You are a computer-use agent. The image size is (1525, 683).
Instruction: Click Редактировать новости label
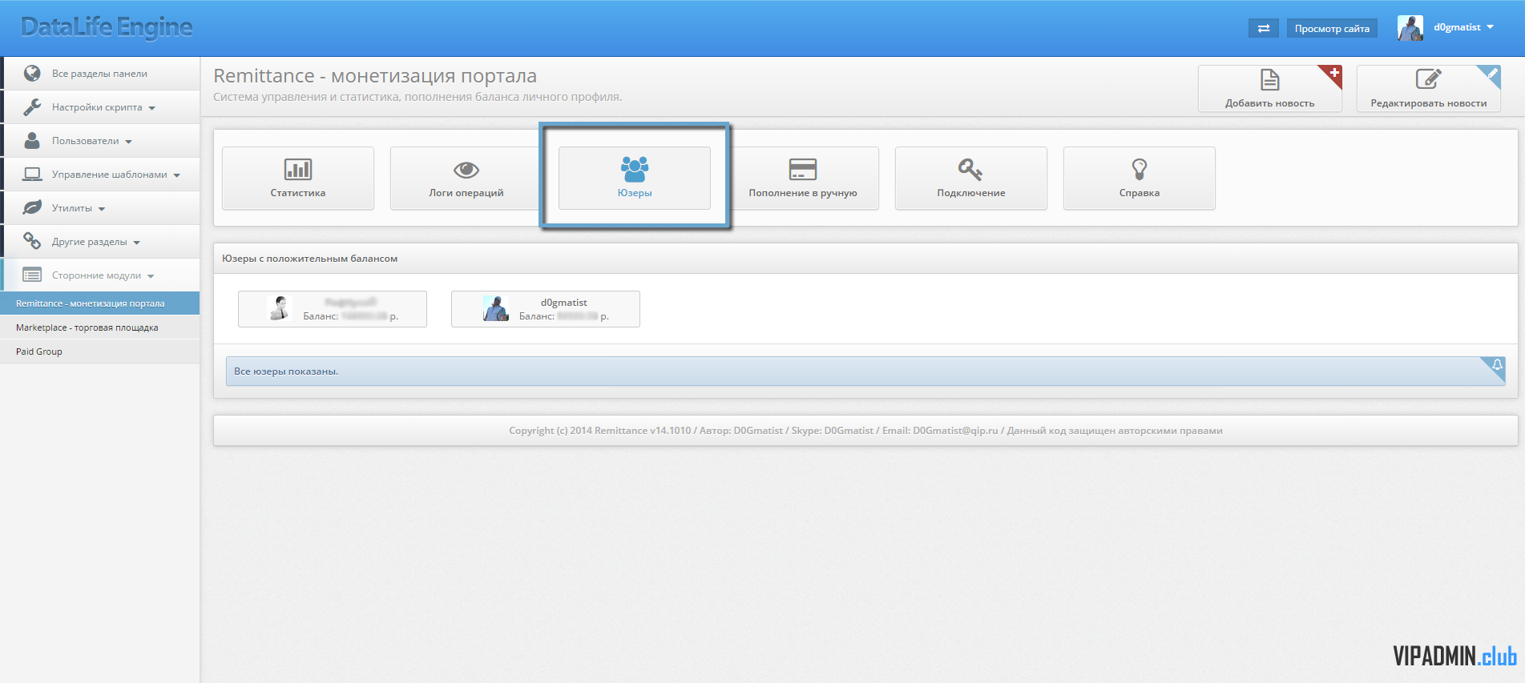point(1428,103)
